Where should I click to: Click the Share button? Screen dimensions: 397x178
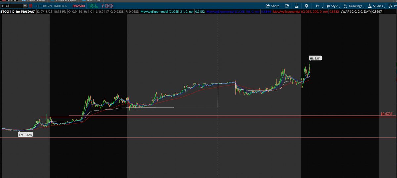tap(272, 6)
